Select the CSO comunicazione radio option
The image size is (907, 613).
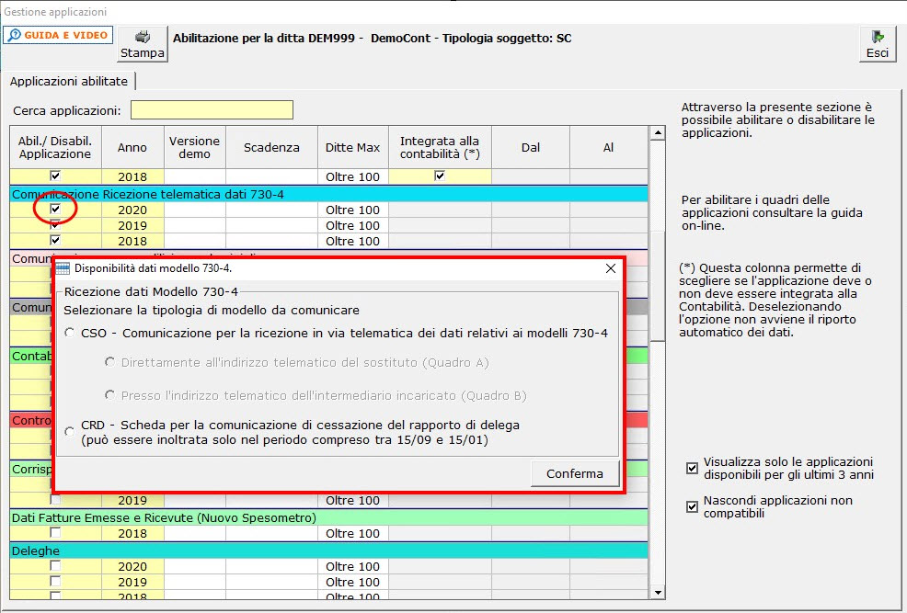[x=70, y=333]
